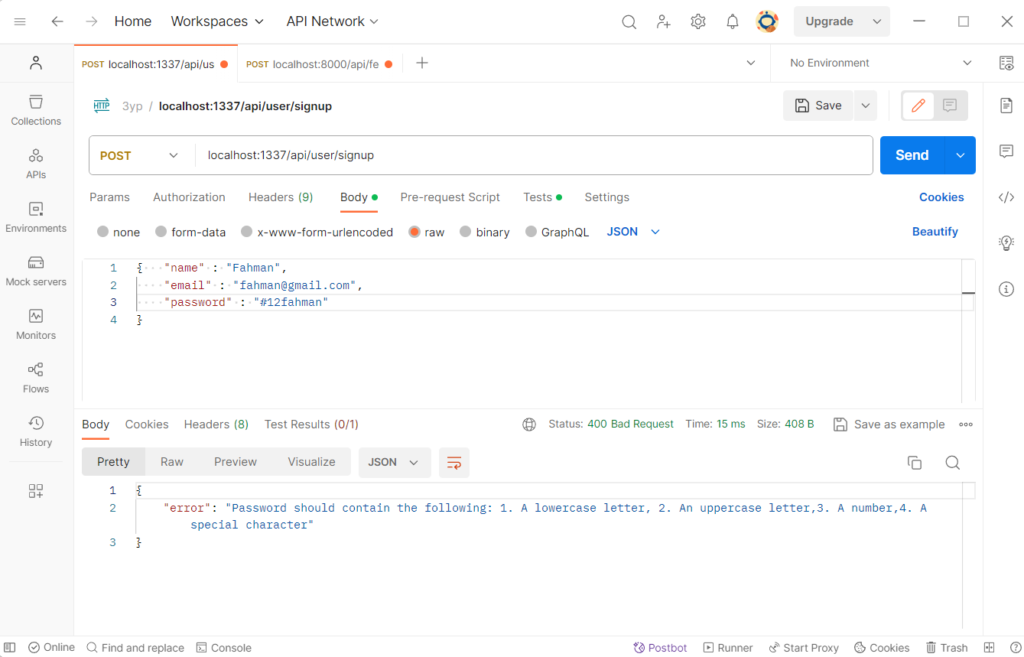1024x657 pixels.
Task: Open the code snippet icon
Action: [1006, 197]
